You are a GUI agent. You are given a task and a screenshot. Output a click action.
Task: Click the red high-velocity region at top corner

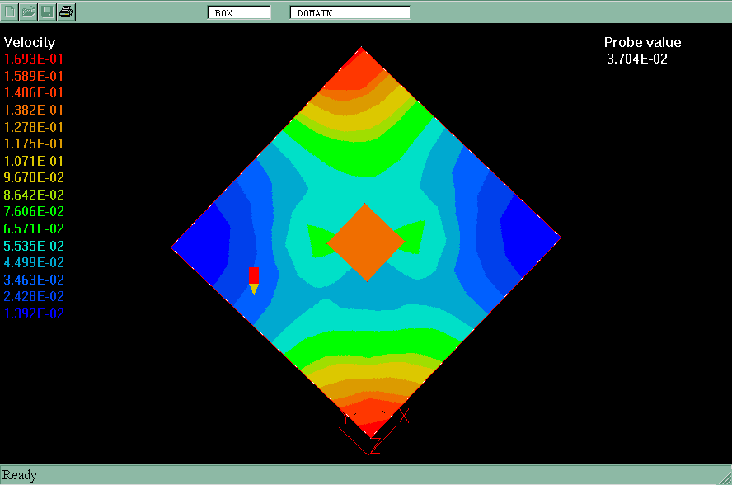click(361, 73)
